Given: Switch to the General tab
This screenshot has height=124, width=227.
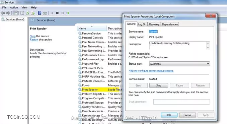Looking at the screenshot, I should point(131,24).
